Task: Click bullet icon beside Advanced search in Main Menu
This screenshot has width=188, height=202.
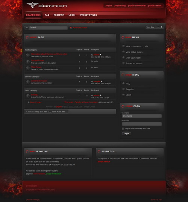Action: [x=123, y=63]
